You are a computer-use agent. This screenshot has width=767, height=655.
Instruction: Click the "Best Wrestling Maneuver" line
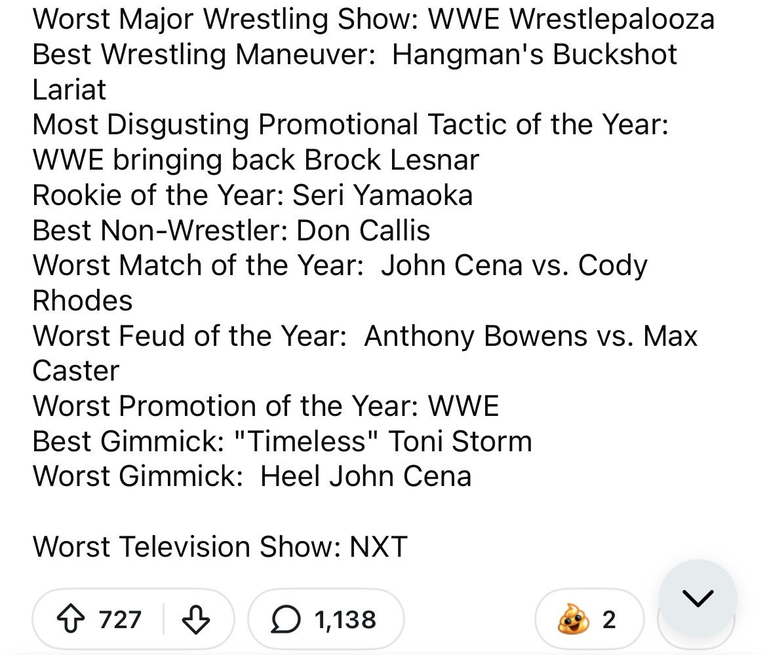354,54
